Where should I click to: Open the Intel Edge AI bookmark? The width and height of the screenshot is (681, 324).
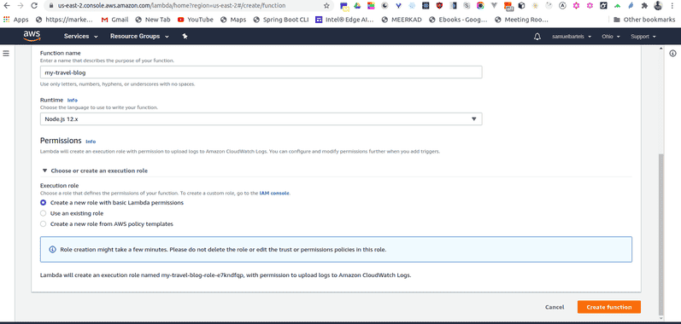pyautogui.click(x=344, y=20)
